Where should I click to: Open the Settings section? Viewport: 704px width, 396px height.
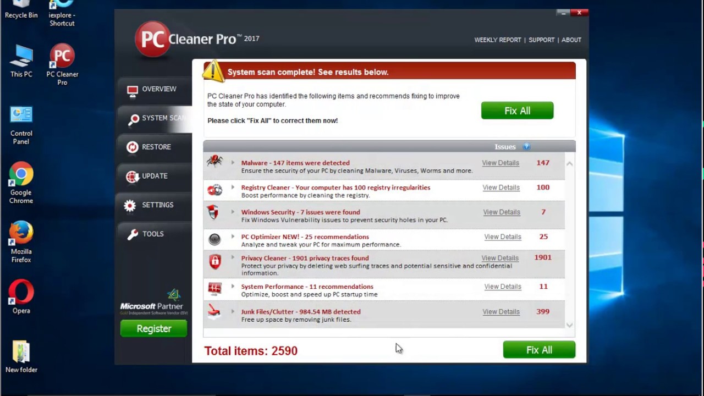click(x=154, y=205)
